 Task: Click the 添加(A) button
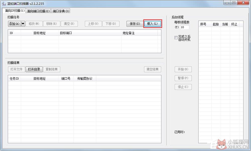click(x=14, y=24)
